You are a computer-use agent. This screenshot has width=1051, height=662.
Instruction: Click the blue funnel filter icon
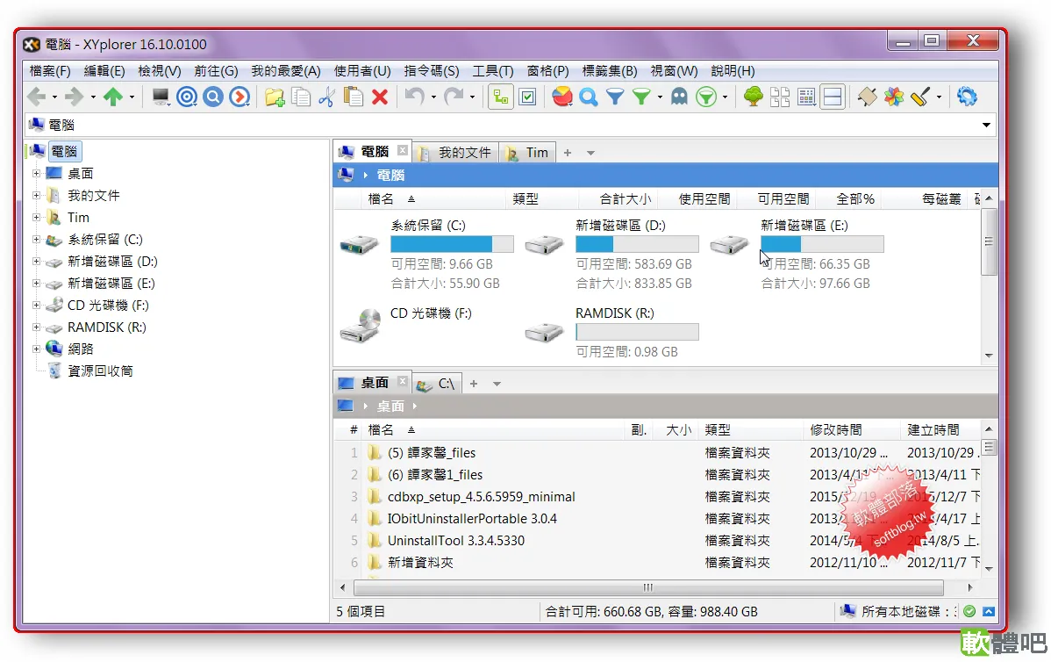click(x=615, y=97)
